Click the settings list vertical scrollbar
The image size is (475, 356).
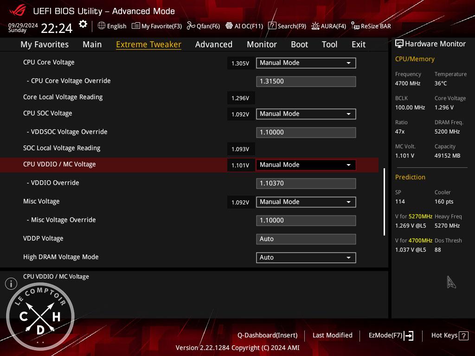[384, 202]
